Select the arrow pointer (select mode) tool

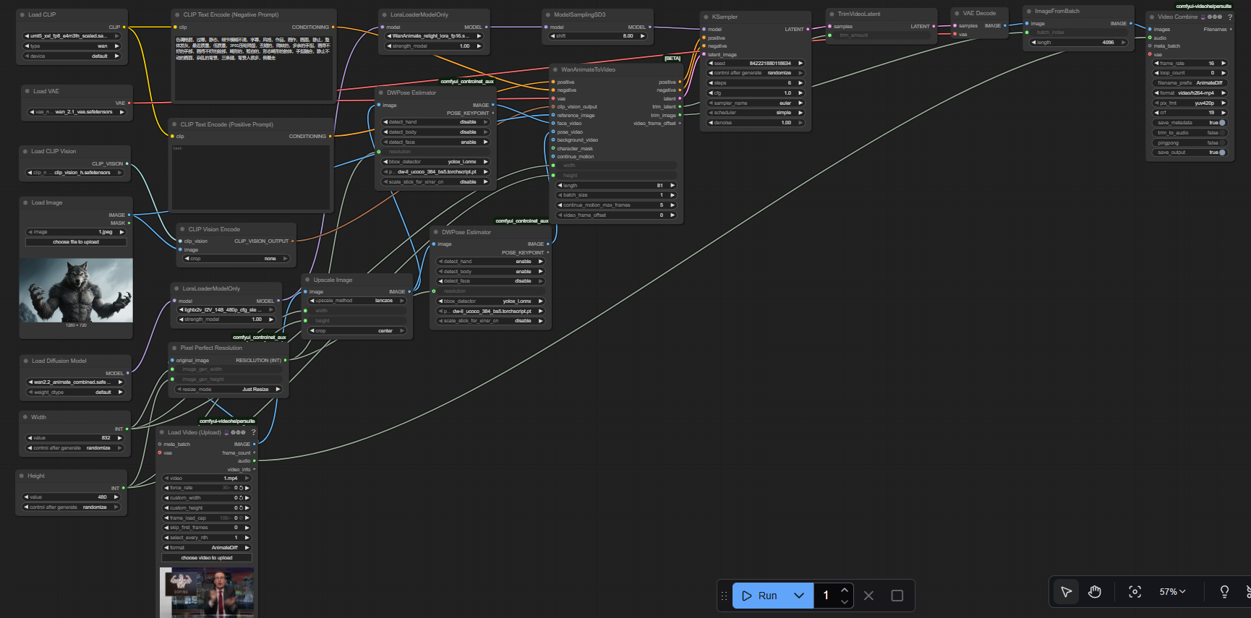click(1066, 592)
